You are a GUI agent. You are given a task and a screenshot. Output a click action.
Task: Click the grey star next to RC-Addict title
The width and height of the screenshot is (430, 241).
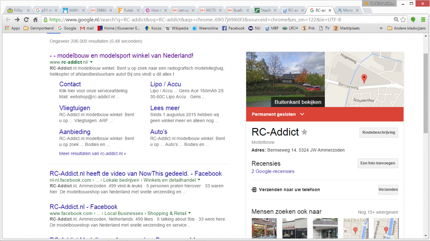click(304, 132)
